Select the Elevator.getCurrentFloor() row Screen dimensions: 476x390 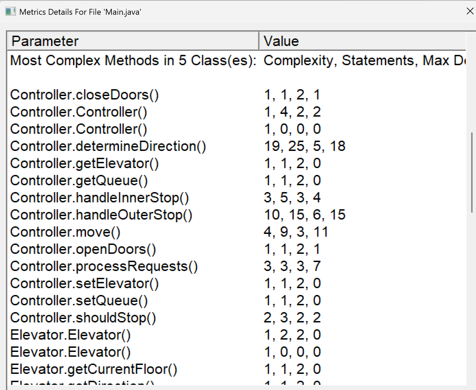click(94, 369)
